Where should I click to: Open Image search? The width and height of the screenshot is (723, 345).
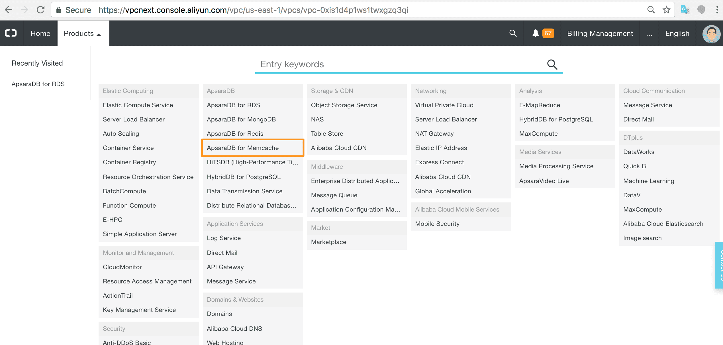(x=642, y=238)
